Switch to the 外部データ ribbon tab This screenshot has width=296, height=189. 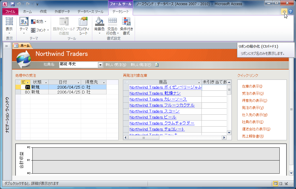(x=62, y=12)
